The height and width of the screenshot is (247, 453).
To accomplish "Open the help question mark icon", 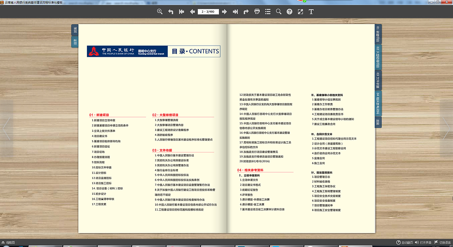I will click(x=289, y=12).
